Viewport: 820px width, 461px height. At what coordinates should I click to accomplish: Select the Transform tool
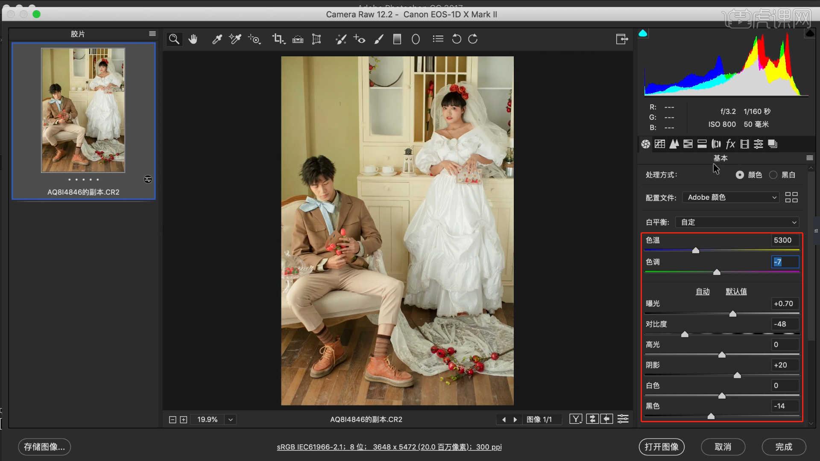[x=316, y=39]
